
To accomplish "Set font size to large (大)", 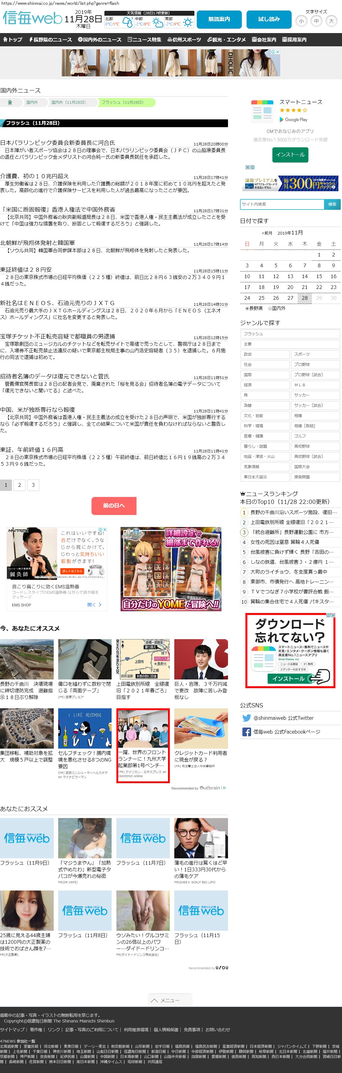I will [x=331, y=21].
